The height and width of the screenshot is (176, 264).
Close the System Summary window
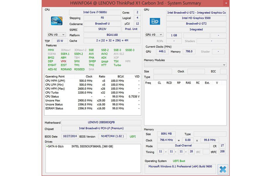[226, 3]
